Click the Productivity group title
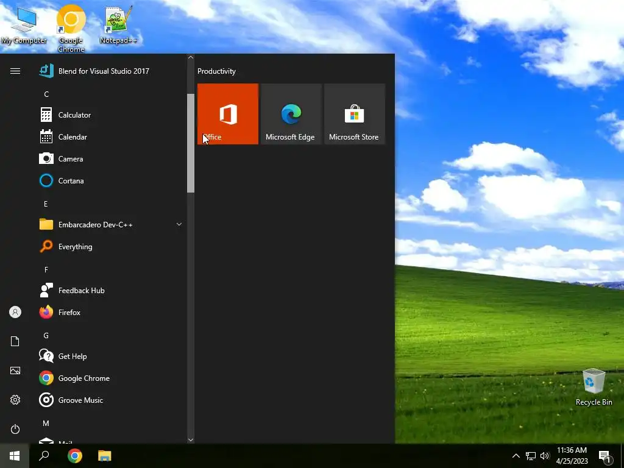Screen dimensions: 624x468 point(216,71)
